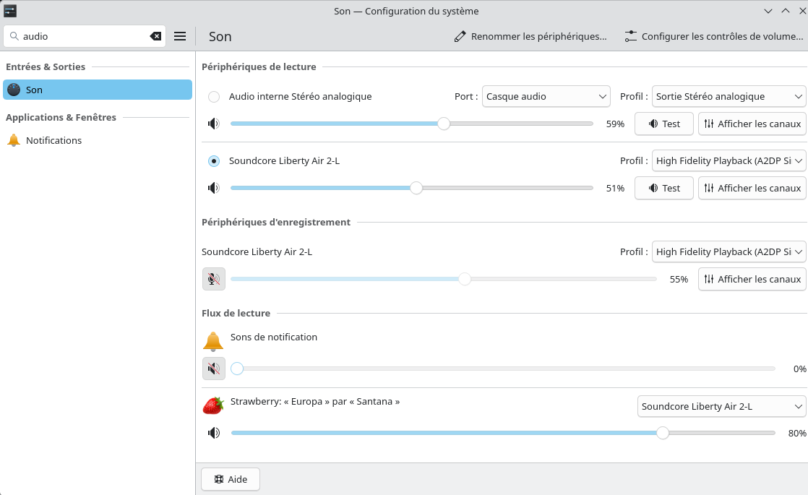
Task: Open the Sortie Stéréo analogique profile dropdown
Action: click(729, 96)
